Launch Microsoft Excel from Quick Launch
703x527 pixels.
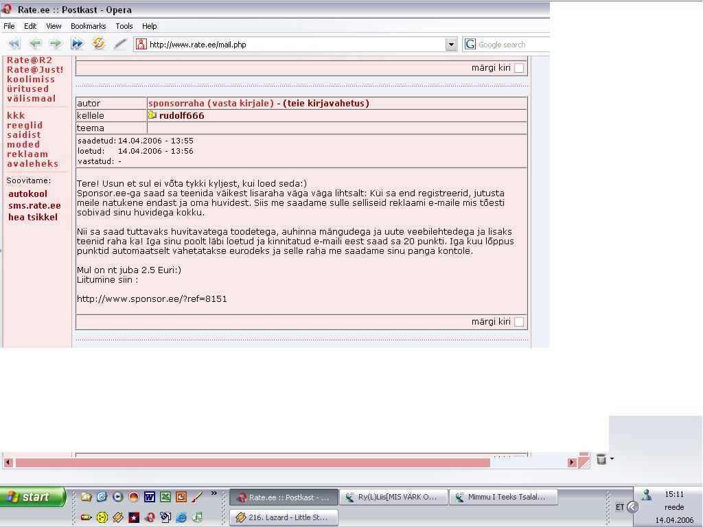[x=165, y=497]
